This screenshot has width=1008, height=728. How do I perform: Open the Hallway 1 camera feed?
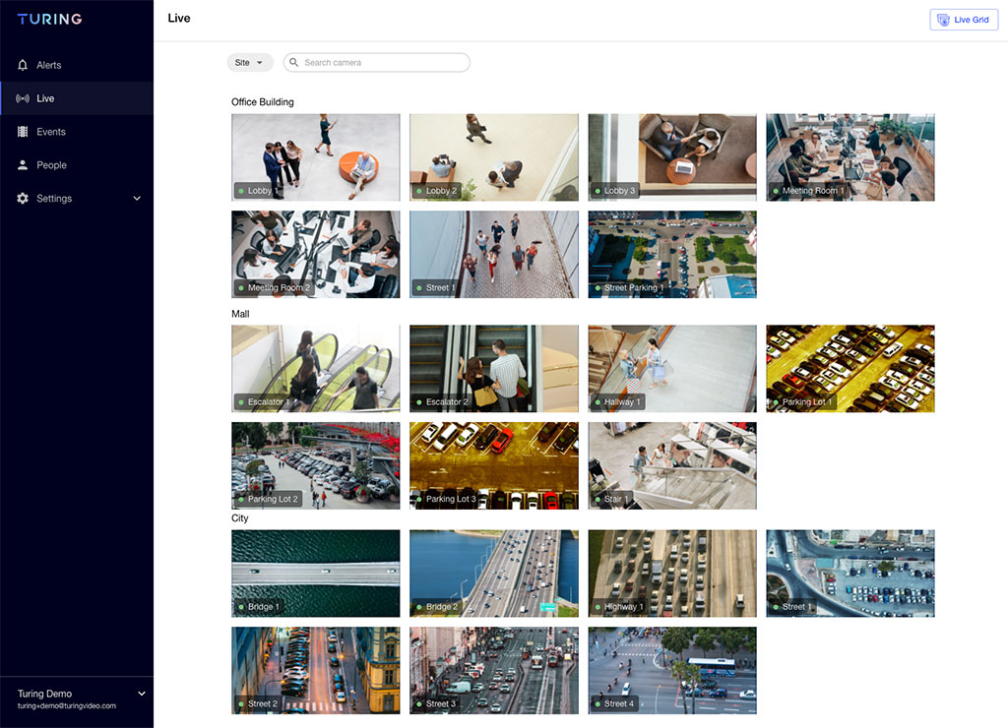pos(672,368)
